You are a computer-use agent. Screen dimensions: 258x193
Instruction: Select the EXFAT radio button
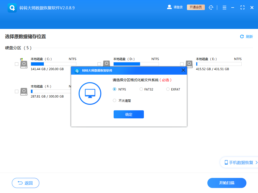(168, 89)
